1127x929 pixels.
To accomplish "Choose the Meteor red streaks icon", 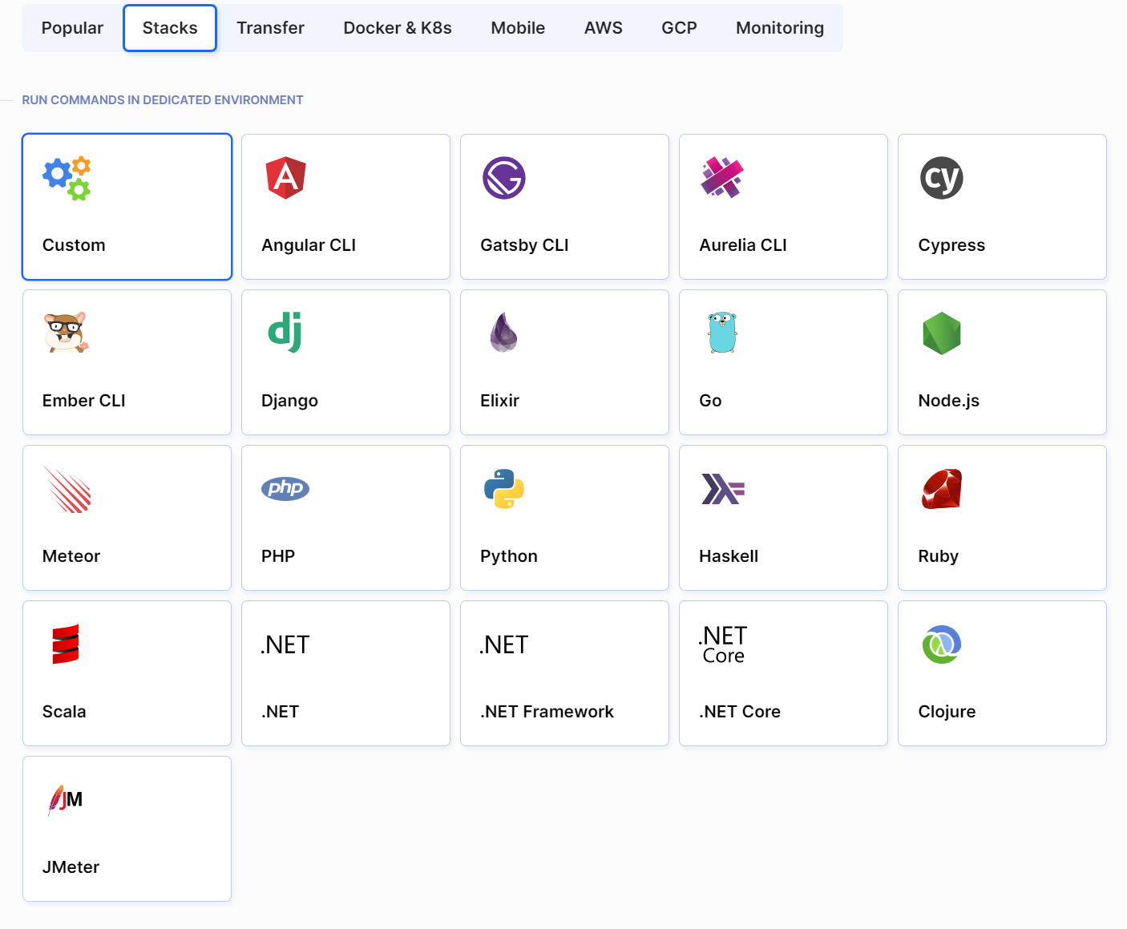I will point(67,489).
